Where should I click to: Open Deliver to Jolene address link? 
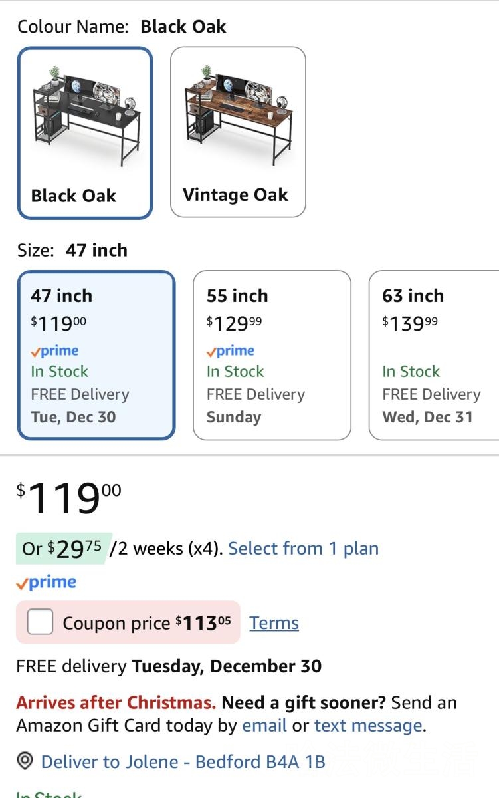183,761
